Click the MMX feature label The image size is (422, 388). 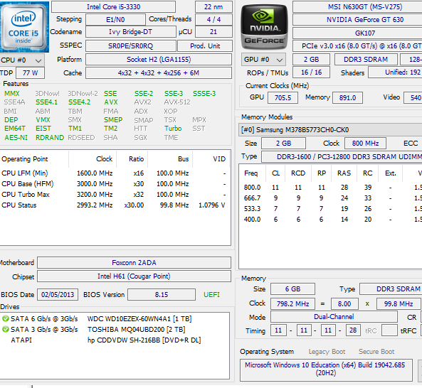tap(12, 94)
